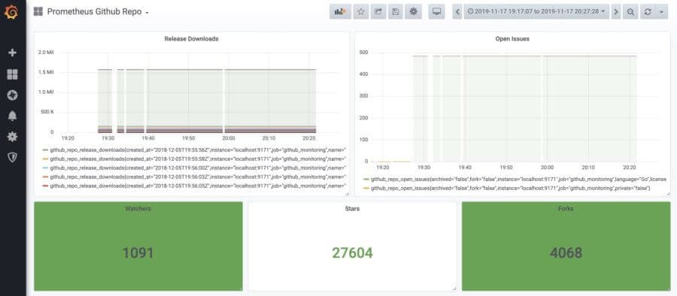677x296 pixels.
Task: Open dashboard settings gear in top toolbar
Action: (x=413, y=12)
